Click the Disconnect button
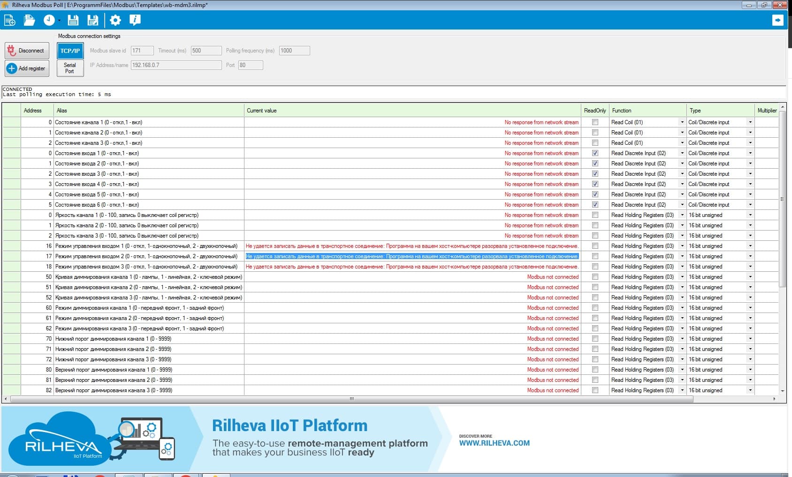Screen dimensions: 792x477 pos(27,51)
